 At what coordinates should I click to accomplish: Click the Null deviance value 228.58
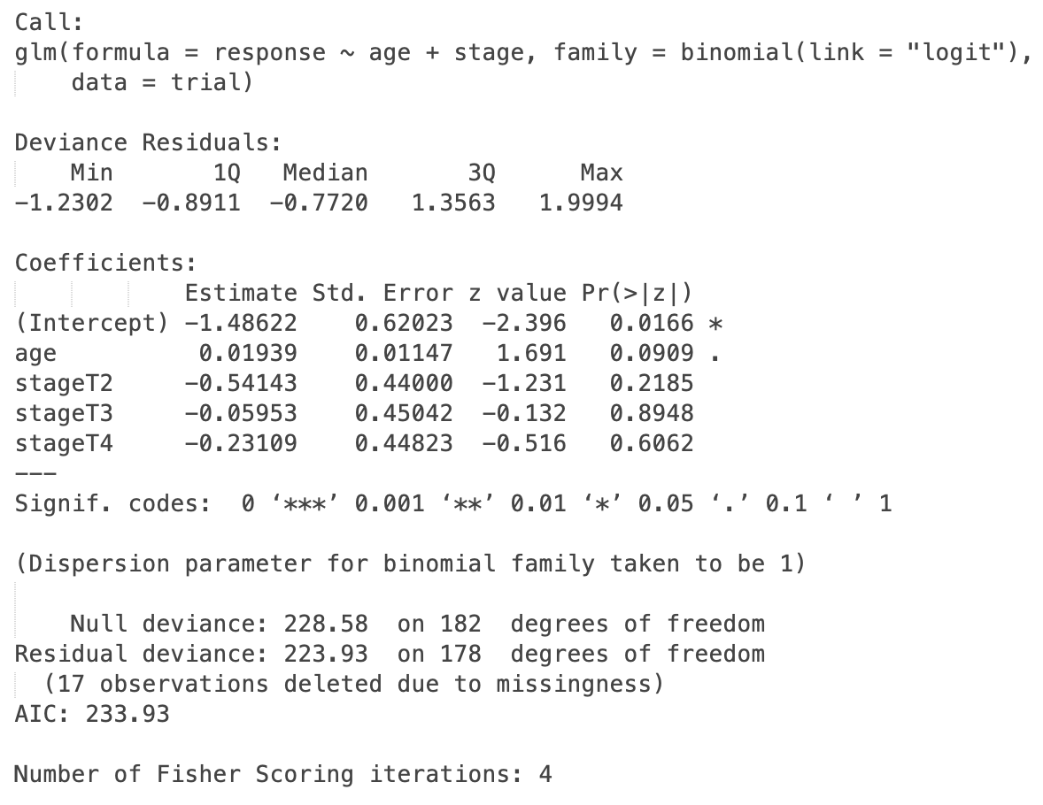pos(326,624)
